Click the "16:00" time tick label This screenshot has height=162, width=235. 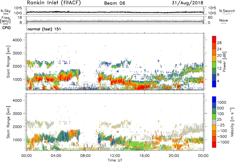tap(144, 156)
